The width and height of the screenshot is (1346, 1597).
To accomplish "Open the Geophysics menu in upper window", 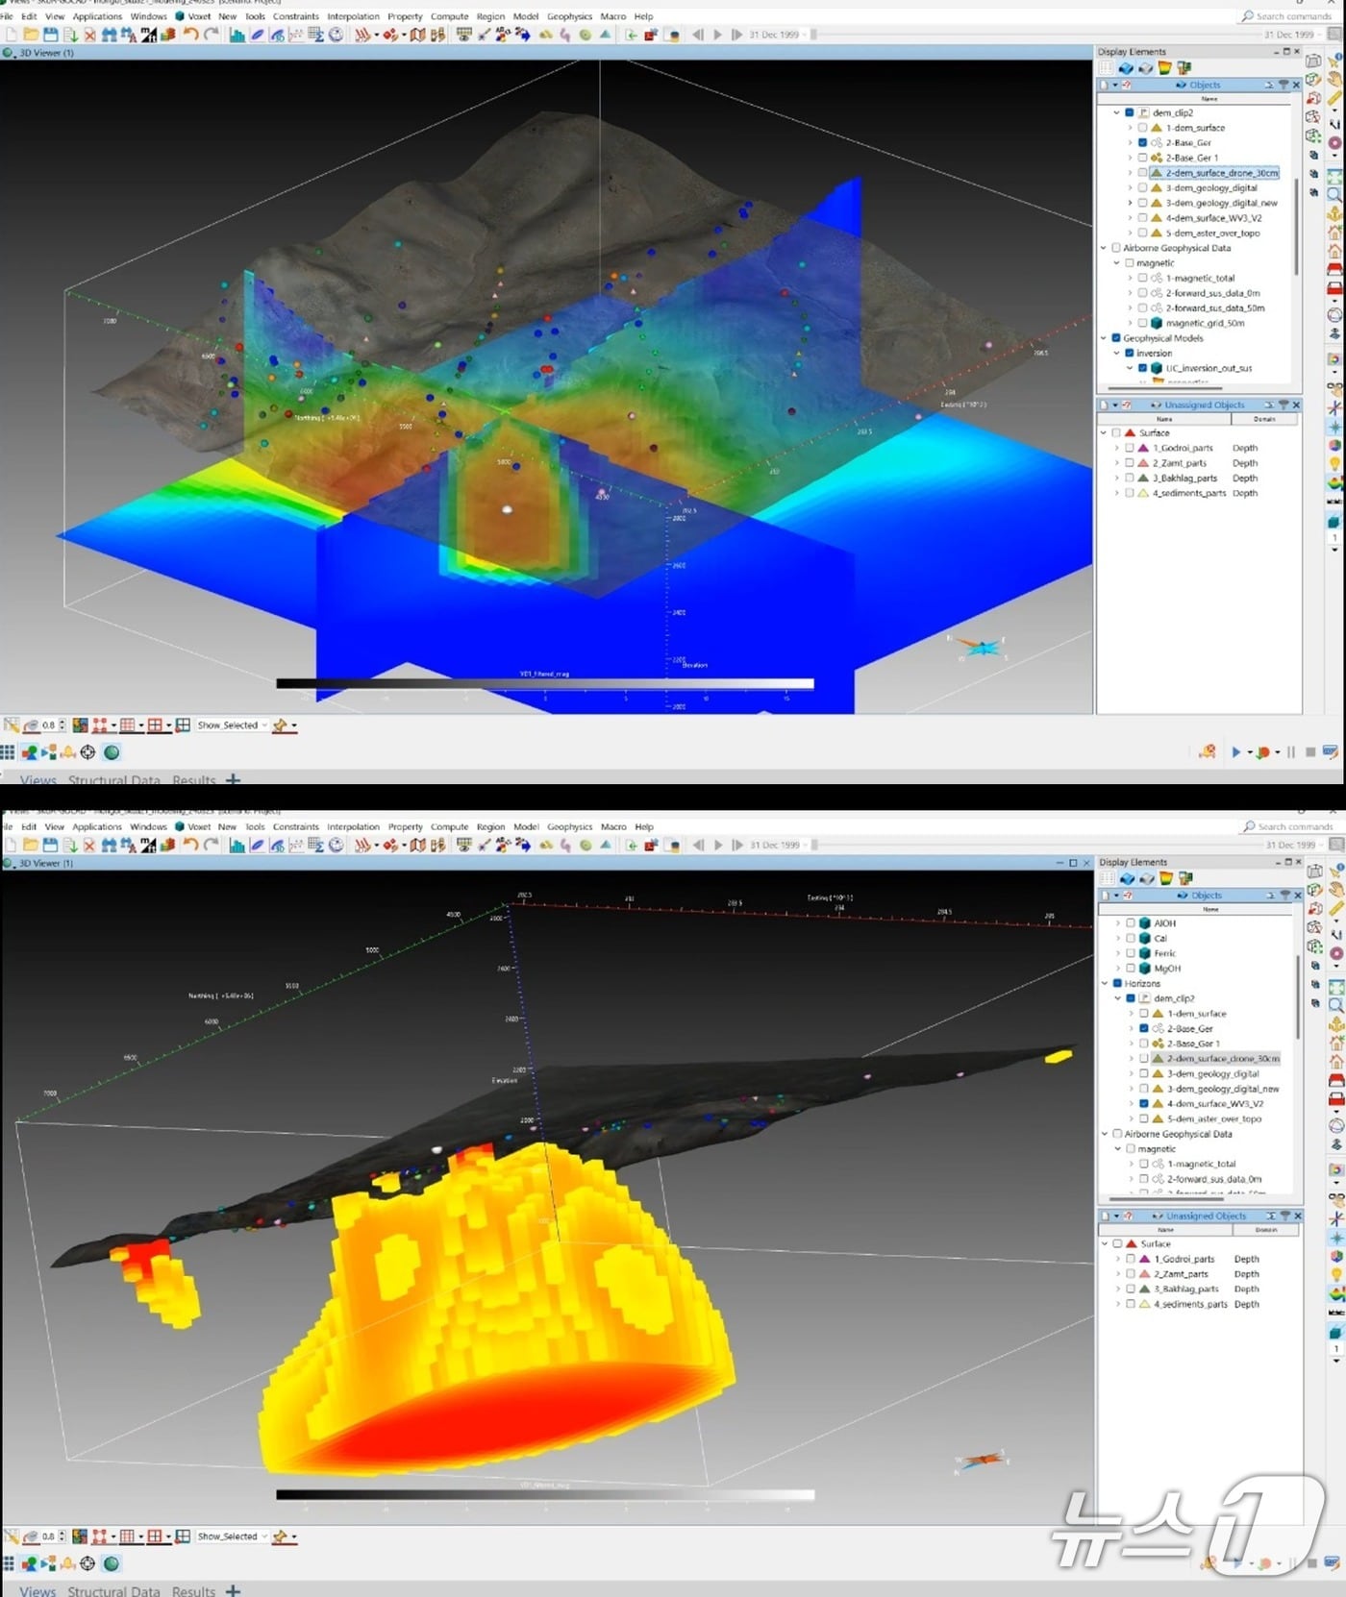I will click(569, 16).
